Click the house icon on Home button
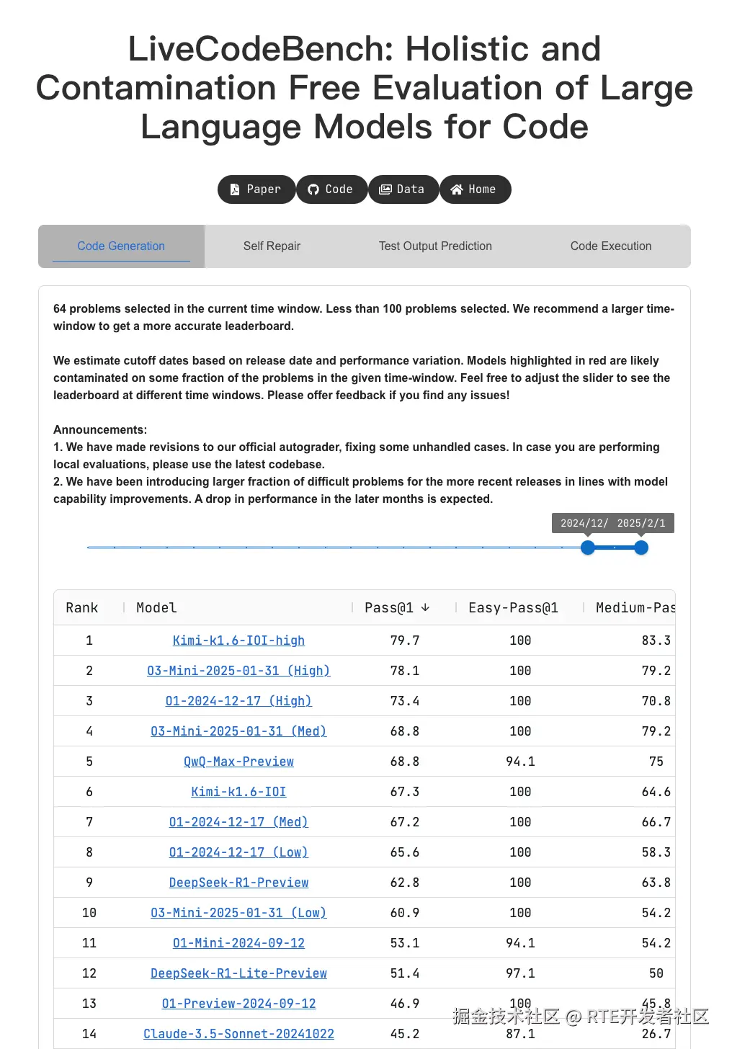Screen dimensions: 732x1049 [x=457, y=189]
